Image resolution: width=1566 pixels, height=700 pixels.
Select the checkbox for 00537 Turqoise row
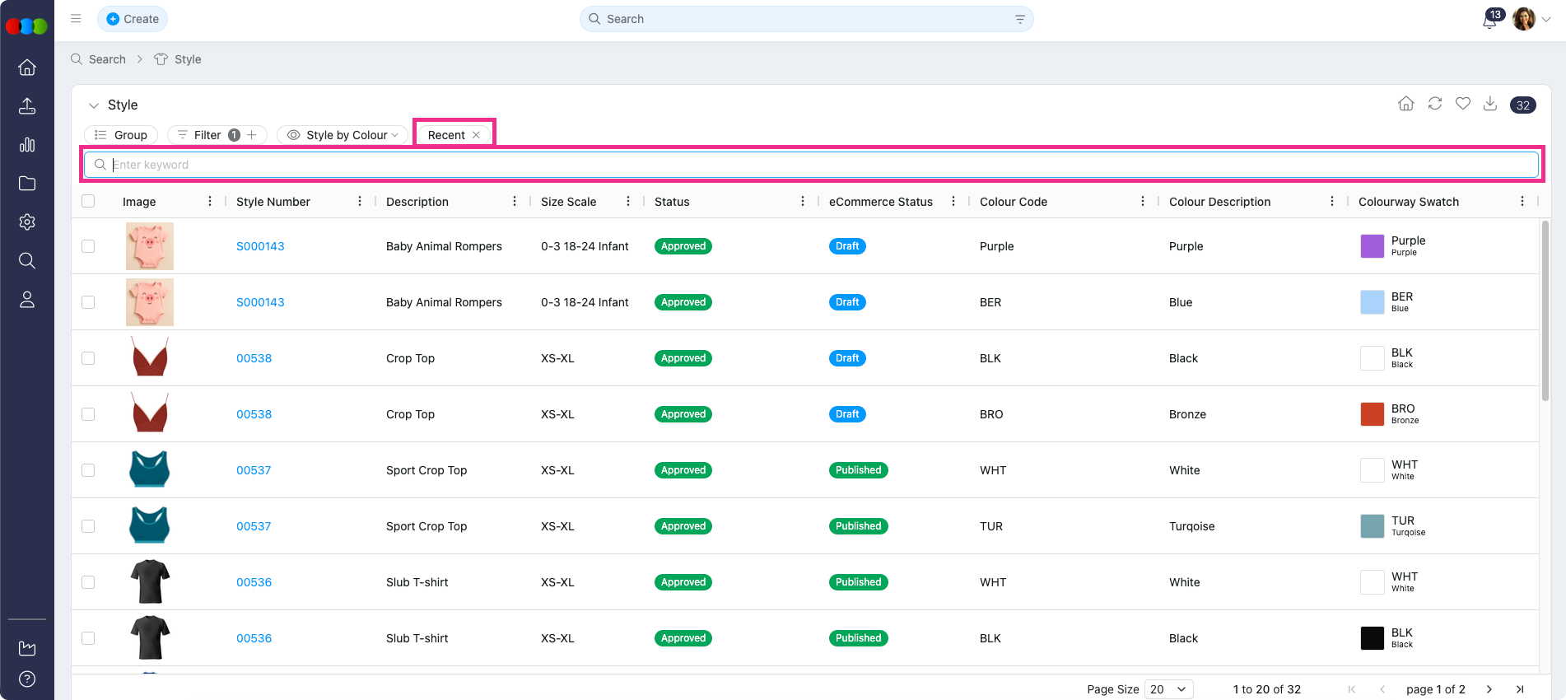coord(88,526)
